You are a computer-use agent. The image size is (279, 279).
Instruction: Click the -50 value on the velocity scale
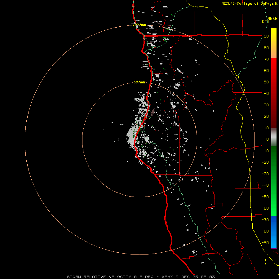(x=265, y=197)
